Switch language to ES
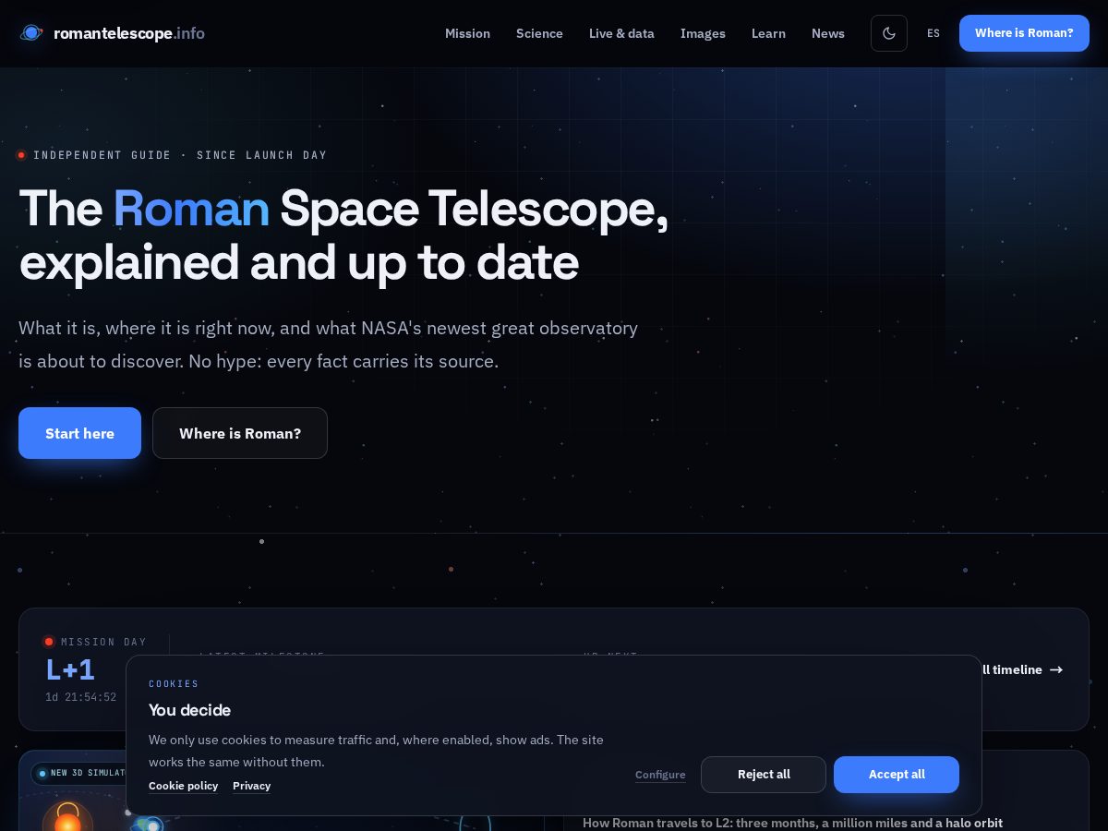The image size is (1108, 831). click(933, 33)
